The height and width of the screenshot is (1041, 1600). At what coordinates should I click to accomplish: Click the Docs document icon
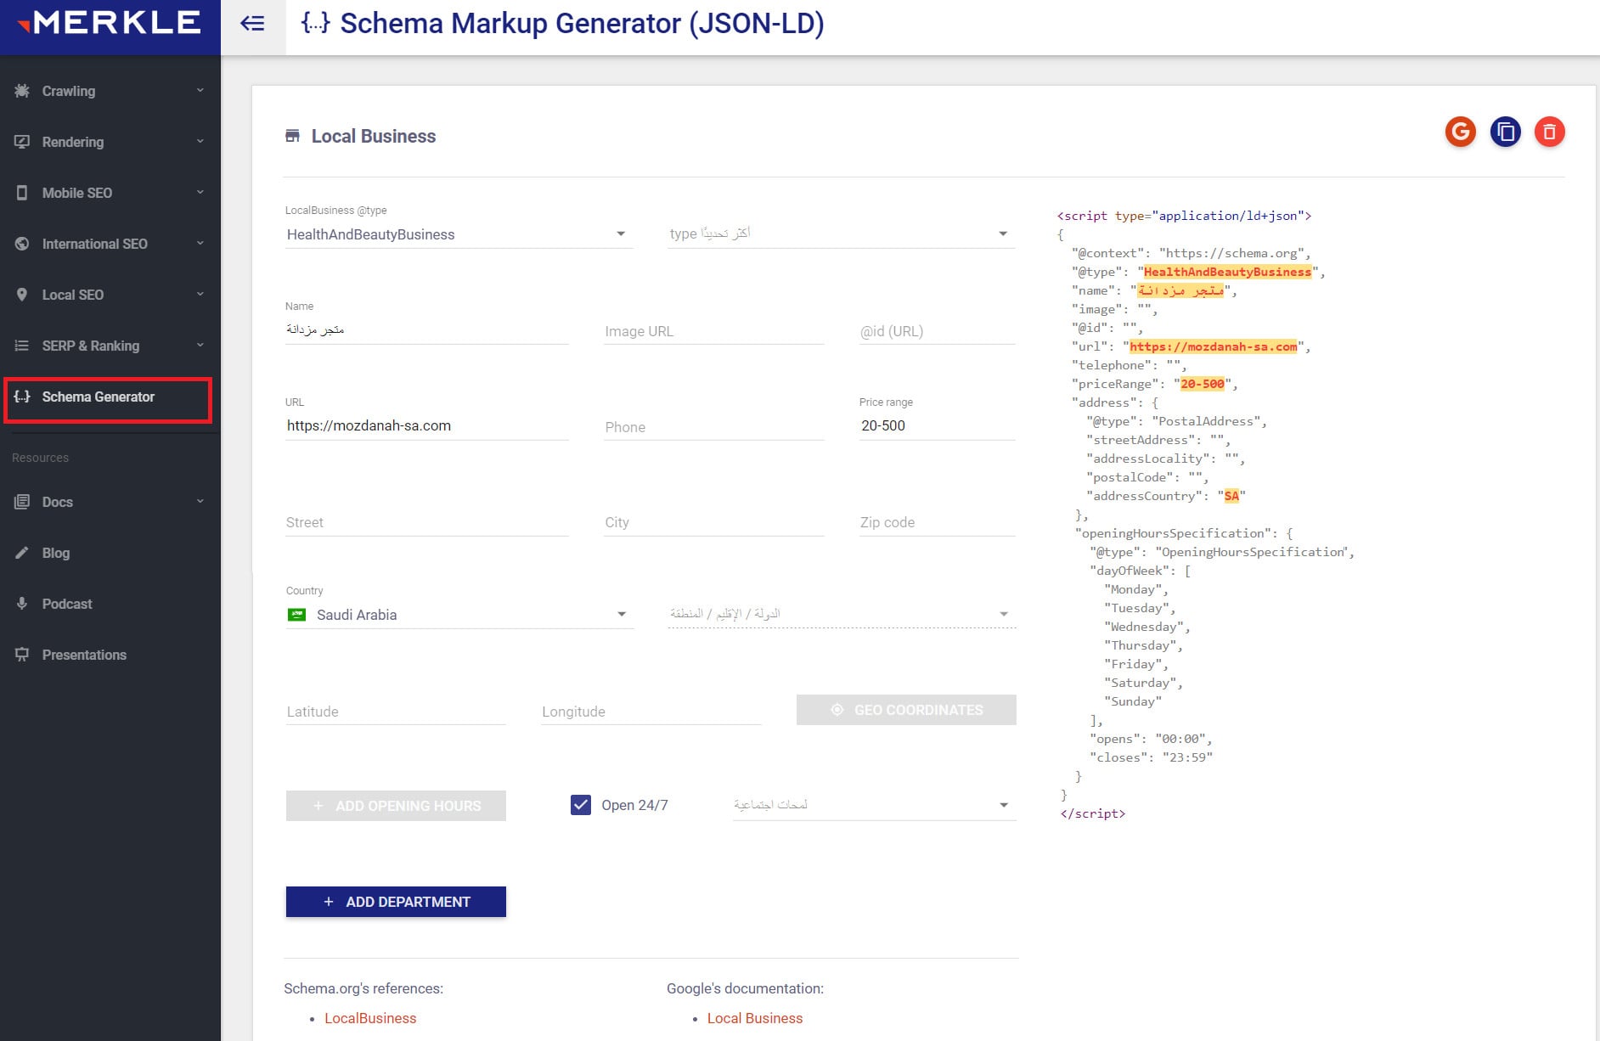click(x=22, y=502)
